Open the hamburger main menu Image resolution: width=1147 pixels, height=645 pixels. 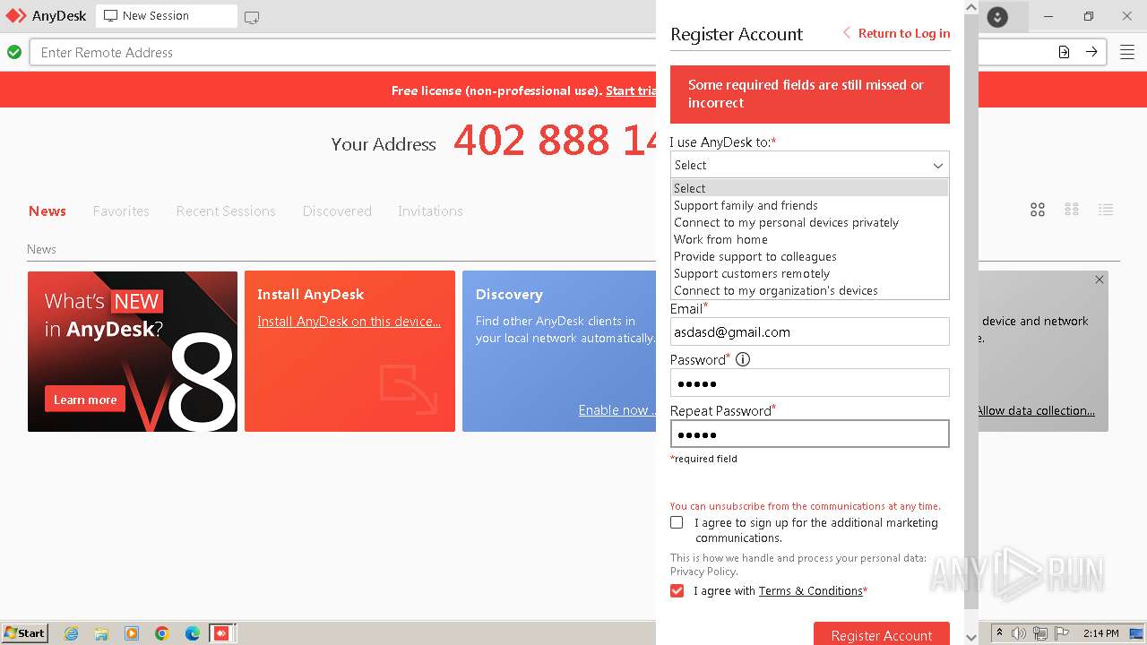[1127, 52]
